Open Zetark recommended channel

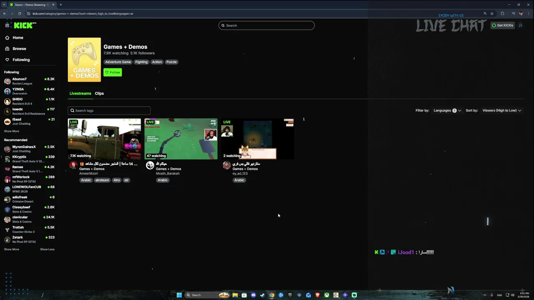click(x=29, y=239)
